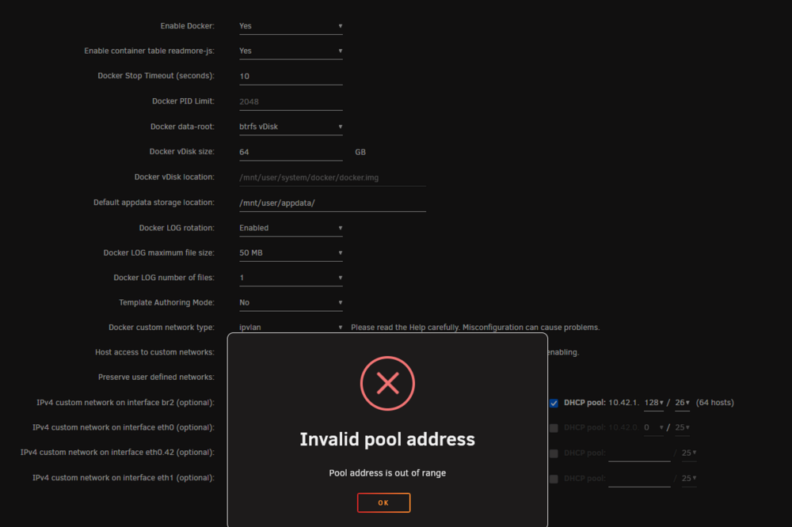Click 'Host access to custom networks:' label
The image size is (792, 527).
pos(154,352)
